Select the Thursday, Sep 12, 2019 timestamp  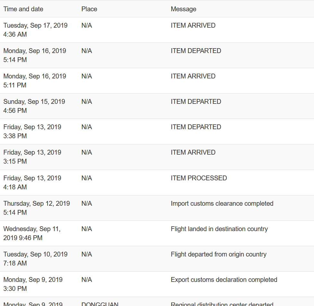click(36, 208)
